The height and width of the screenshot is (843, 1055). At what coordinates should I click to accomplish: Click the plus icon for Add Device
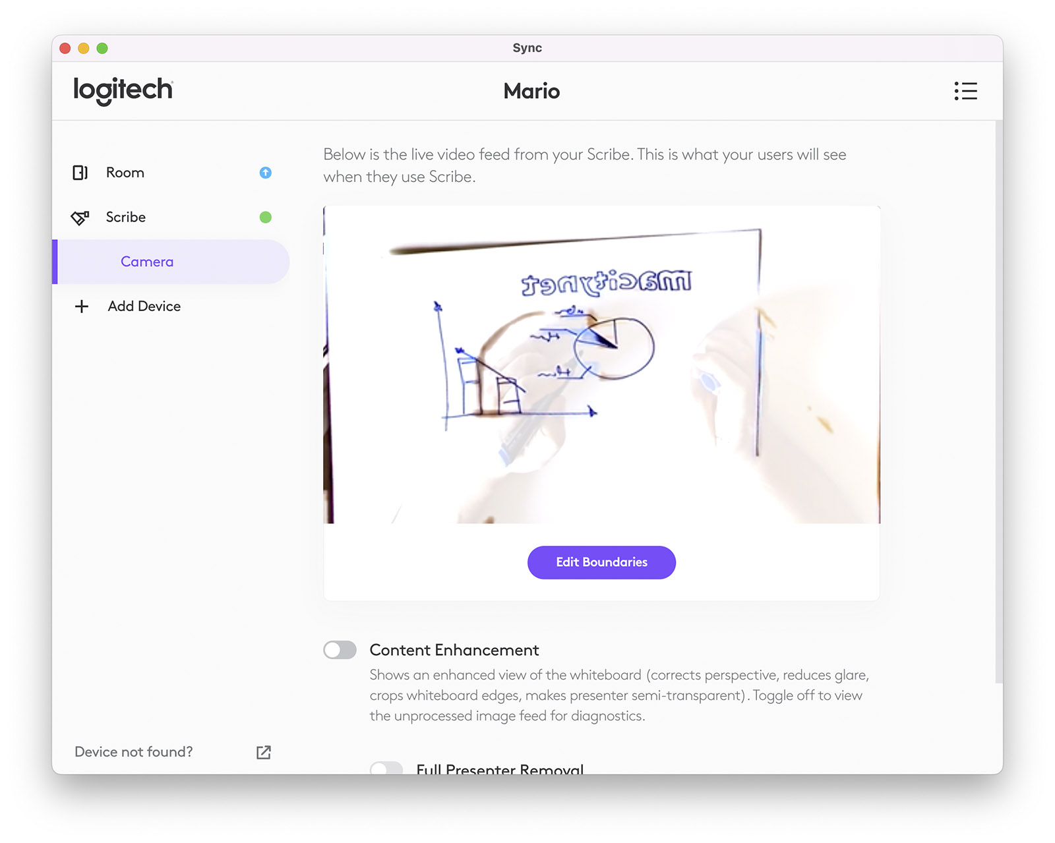point(82,306)
